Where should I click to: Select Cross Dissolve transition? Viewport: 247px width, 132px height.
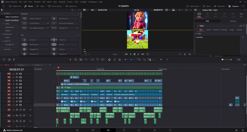click(x=35, y=23)
